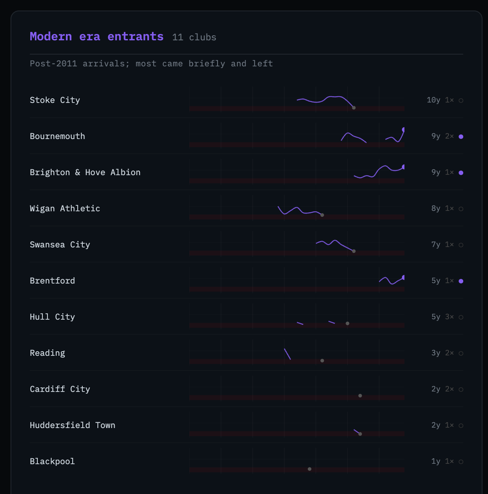The height and width of the screenshot is (494, 488).
Task: Click the Huddersfield Town club name
Action: click(73, 425)
